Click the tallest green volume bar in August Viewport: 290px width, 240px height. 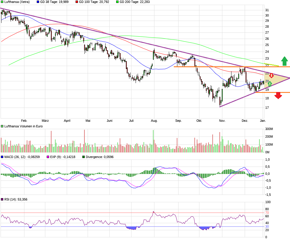coord(153,141)
